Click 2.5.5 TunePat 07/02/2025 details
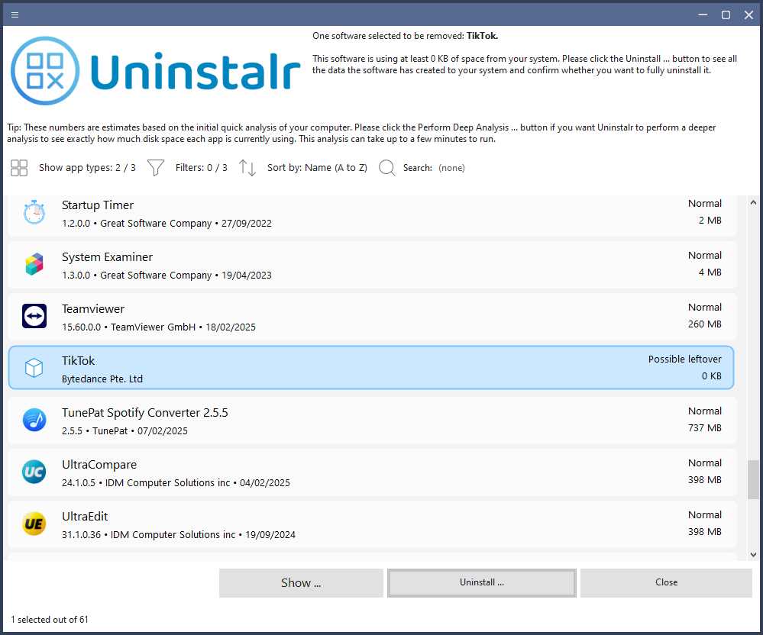Screen dimensions: 763x635 (124, 430)
